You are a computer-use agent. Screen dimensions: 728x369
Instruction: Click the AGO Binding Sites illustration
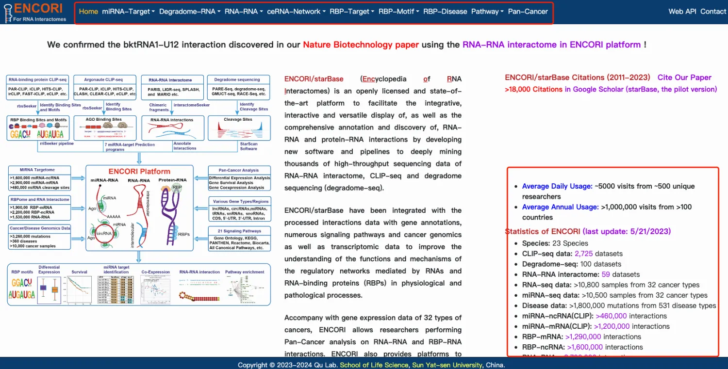click(x=105, y=130)
